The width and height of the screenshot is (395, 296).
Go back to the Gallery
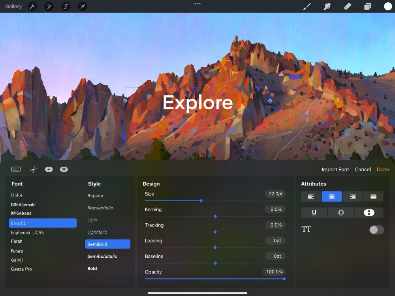13,6
